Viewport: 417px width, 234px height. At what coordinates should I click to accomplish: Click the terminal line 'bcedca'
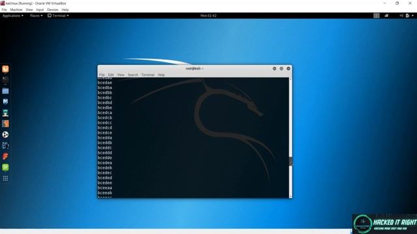point(105,112)
